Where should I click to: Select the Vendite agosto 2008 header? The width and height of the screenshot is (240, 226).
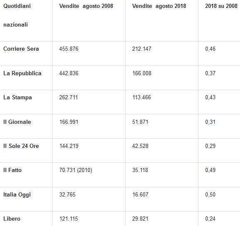(86, 6)
